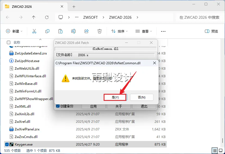Click ZWSOFT in the address bar
The height and width of the screenshot is (154, 225).
[x=90, y=17]
